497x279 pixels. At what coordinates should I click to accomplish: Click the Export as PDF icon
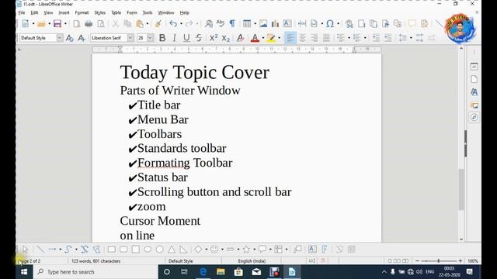pos(76,24)
